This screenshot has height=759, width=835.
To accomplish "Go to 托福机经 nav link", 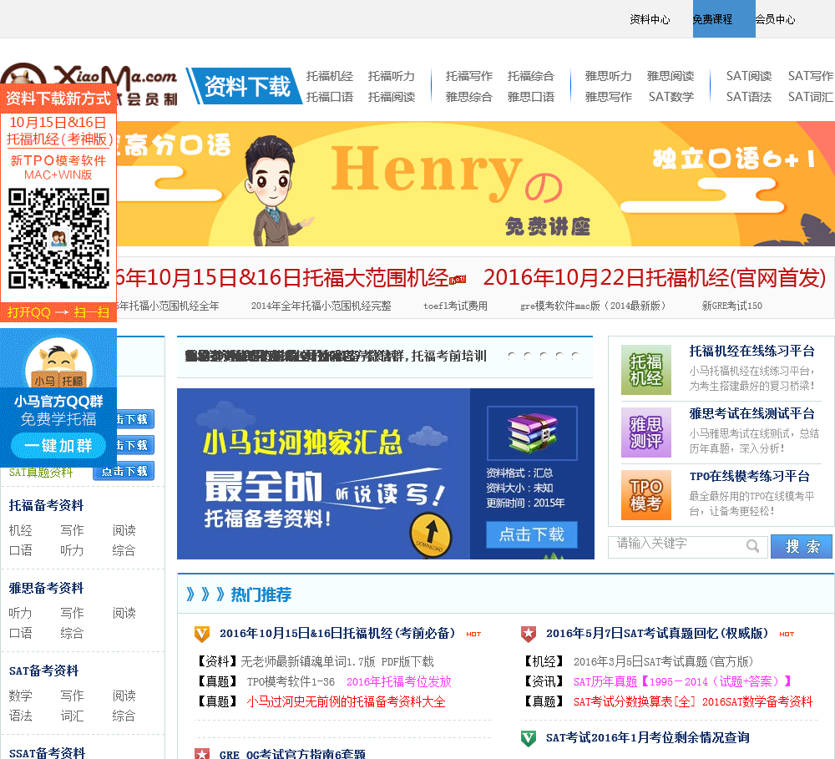I will coord(330,76).
